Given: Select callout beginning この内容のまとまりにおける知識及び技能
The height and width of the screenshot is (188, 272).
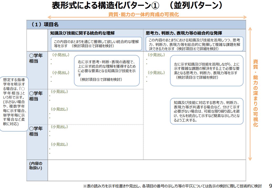Looking at the screenshot, I should pos(194,44).
